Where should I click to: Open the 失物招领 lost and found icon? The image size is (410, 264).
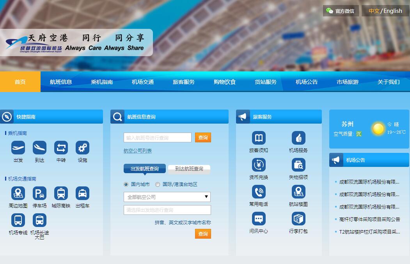(x=298, y=165)
